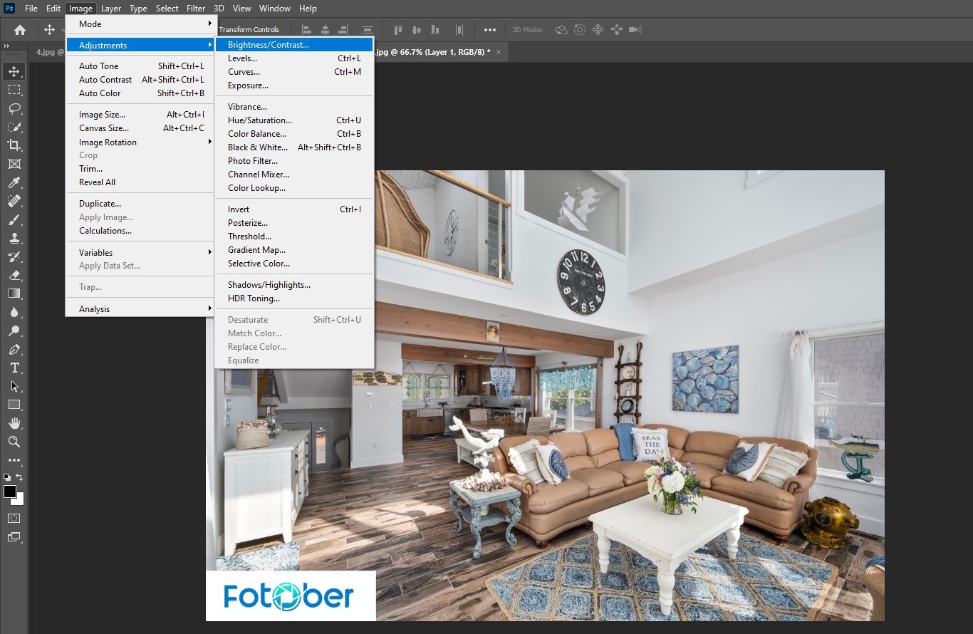Open the Hue/Saturation adjustment

[x=260, y=120]
